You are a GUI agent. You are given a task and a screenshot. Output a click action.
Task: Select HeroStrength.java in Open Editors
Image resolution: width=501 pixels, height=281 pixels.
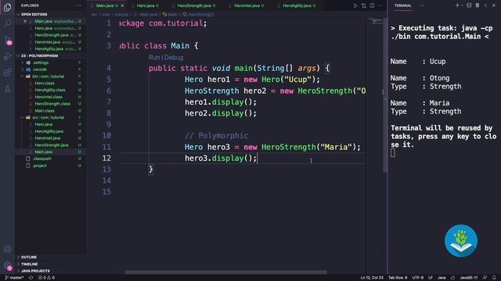[52, 35]
